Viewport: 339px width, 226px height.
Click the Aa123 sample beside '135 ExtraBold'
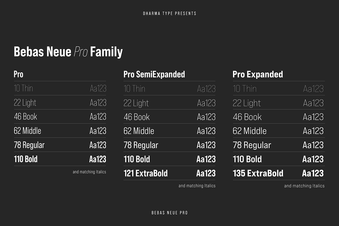(x=313, y=173)
